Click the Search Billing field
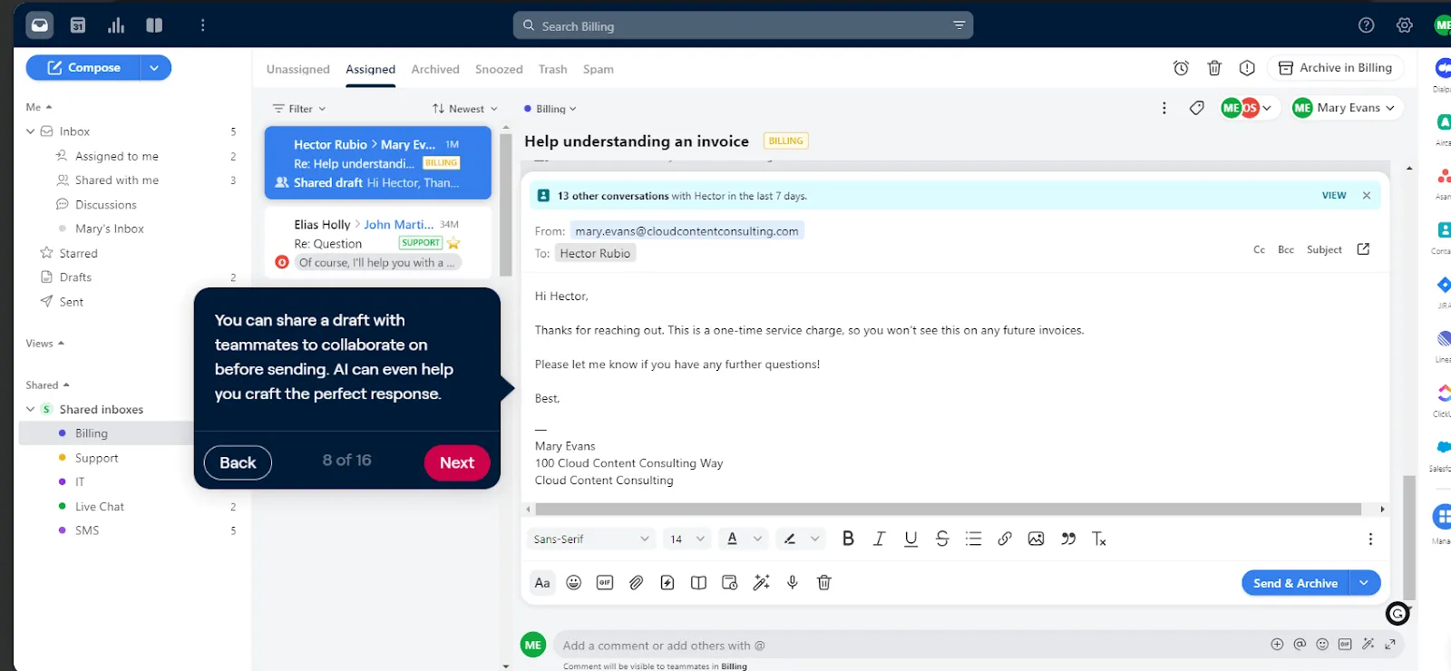This screenshot has width=1451, height=671. pos(743,25)
